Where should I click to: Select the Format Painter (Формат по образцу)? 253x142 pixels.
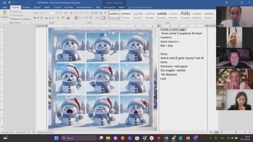(20, 19)
